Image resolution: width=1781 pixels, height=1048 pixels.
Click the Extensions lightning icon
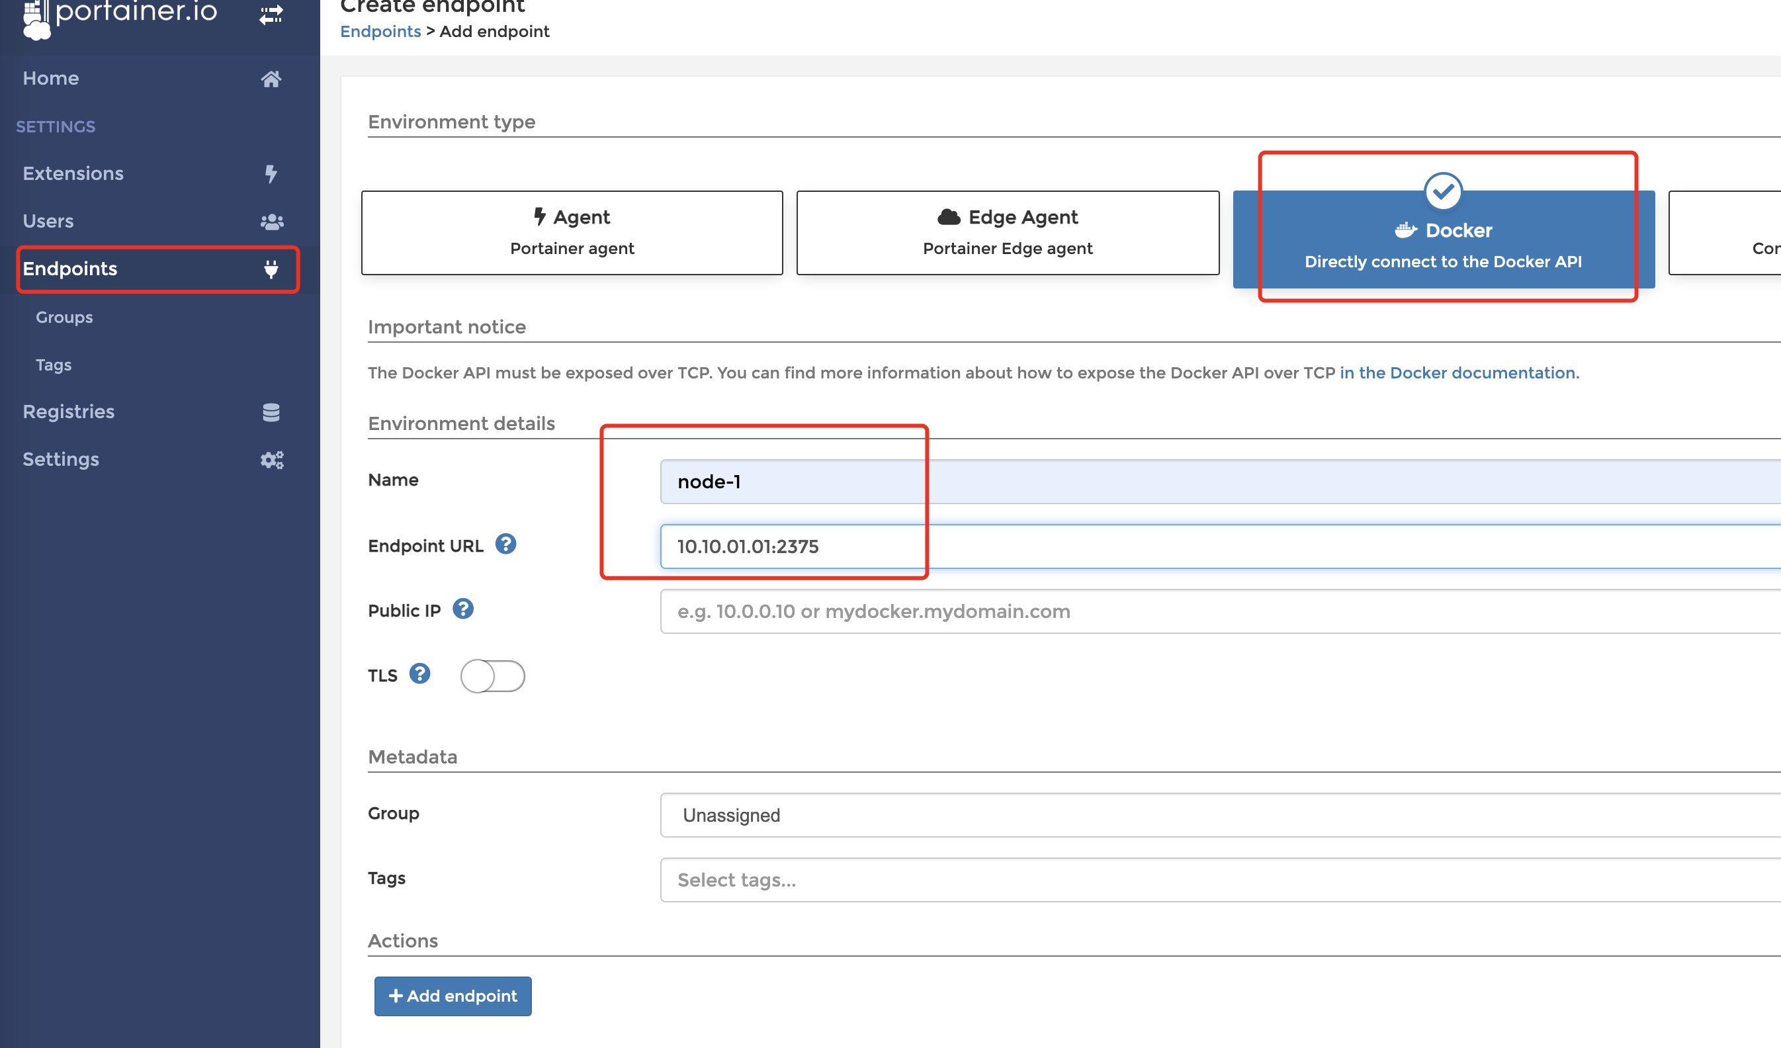(271, 173)
